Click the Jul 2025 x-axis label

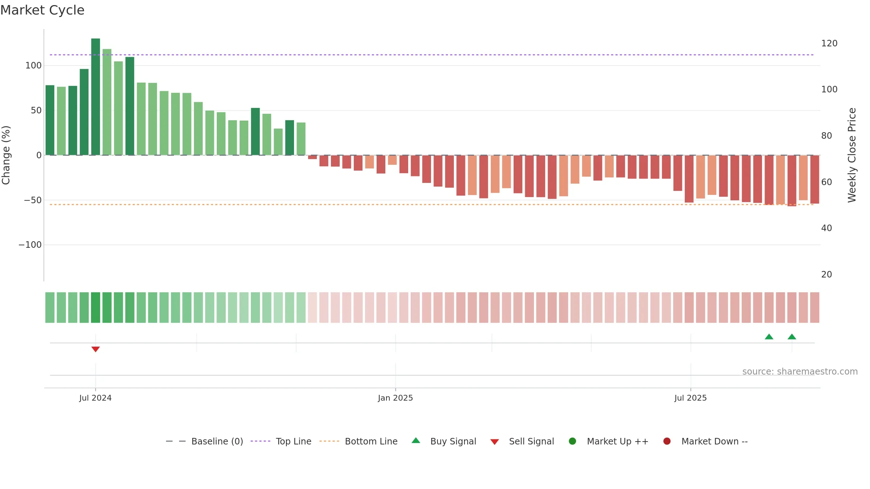691,398
